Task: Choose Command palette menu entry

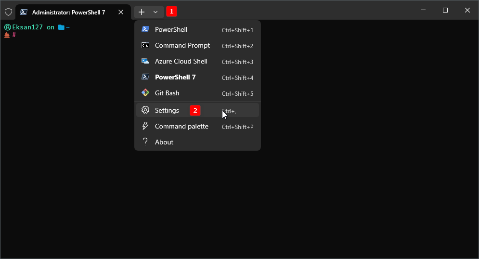Action: click(x=181, y=126)
